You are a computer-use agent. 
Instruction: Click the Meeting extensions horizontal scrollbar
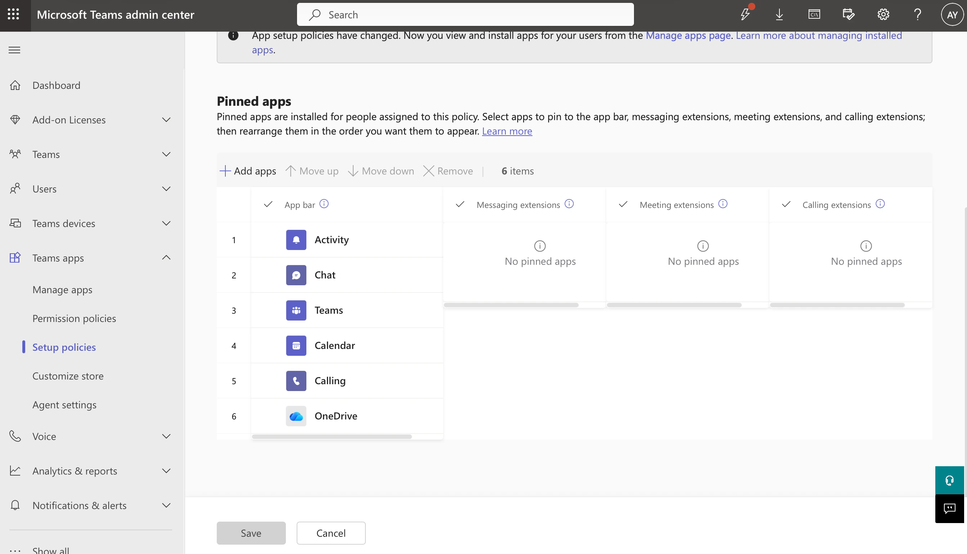[x=674, y=305]
